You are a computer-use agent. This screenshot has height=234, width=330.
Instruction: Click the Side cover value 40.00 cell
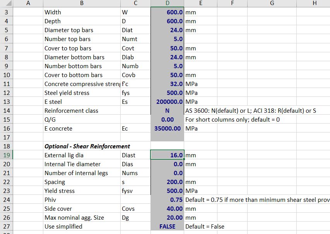coord(167,209)
